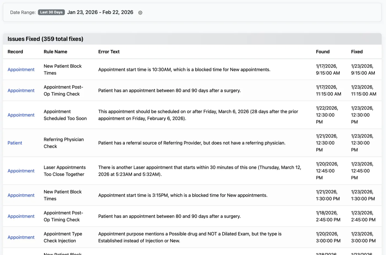Open the 2:45 PM Appointment Post-Op Timing Check record
Viewport: 386px width, 255px height.
[21, 216]
